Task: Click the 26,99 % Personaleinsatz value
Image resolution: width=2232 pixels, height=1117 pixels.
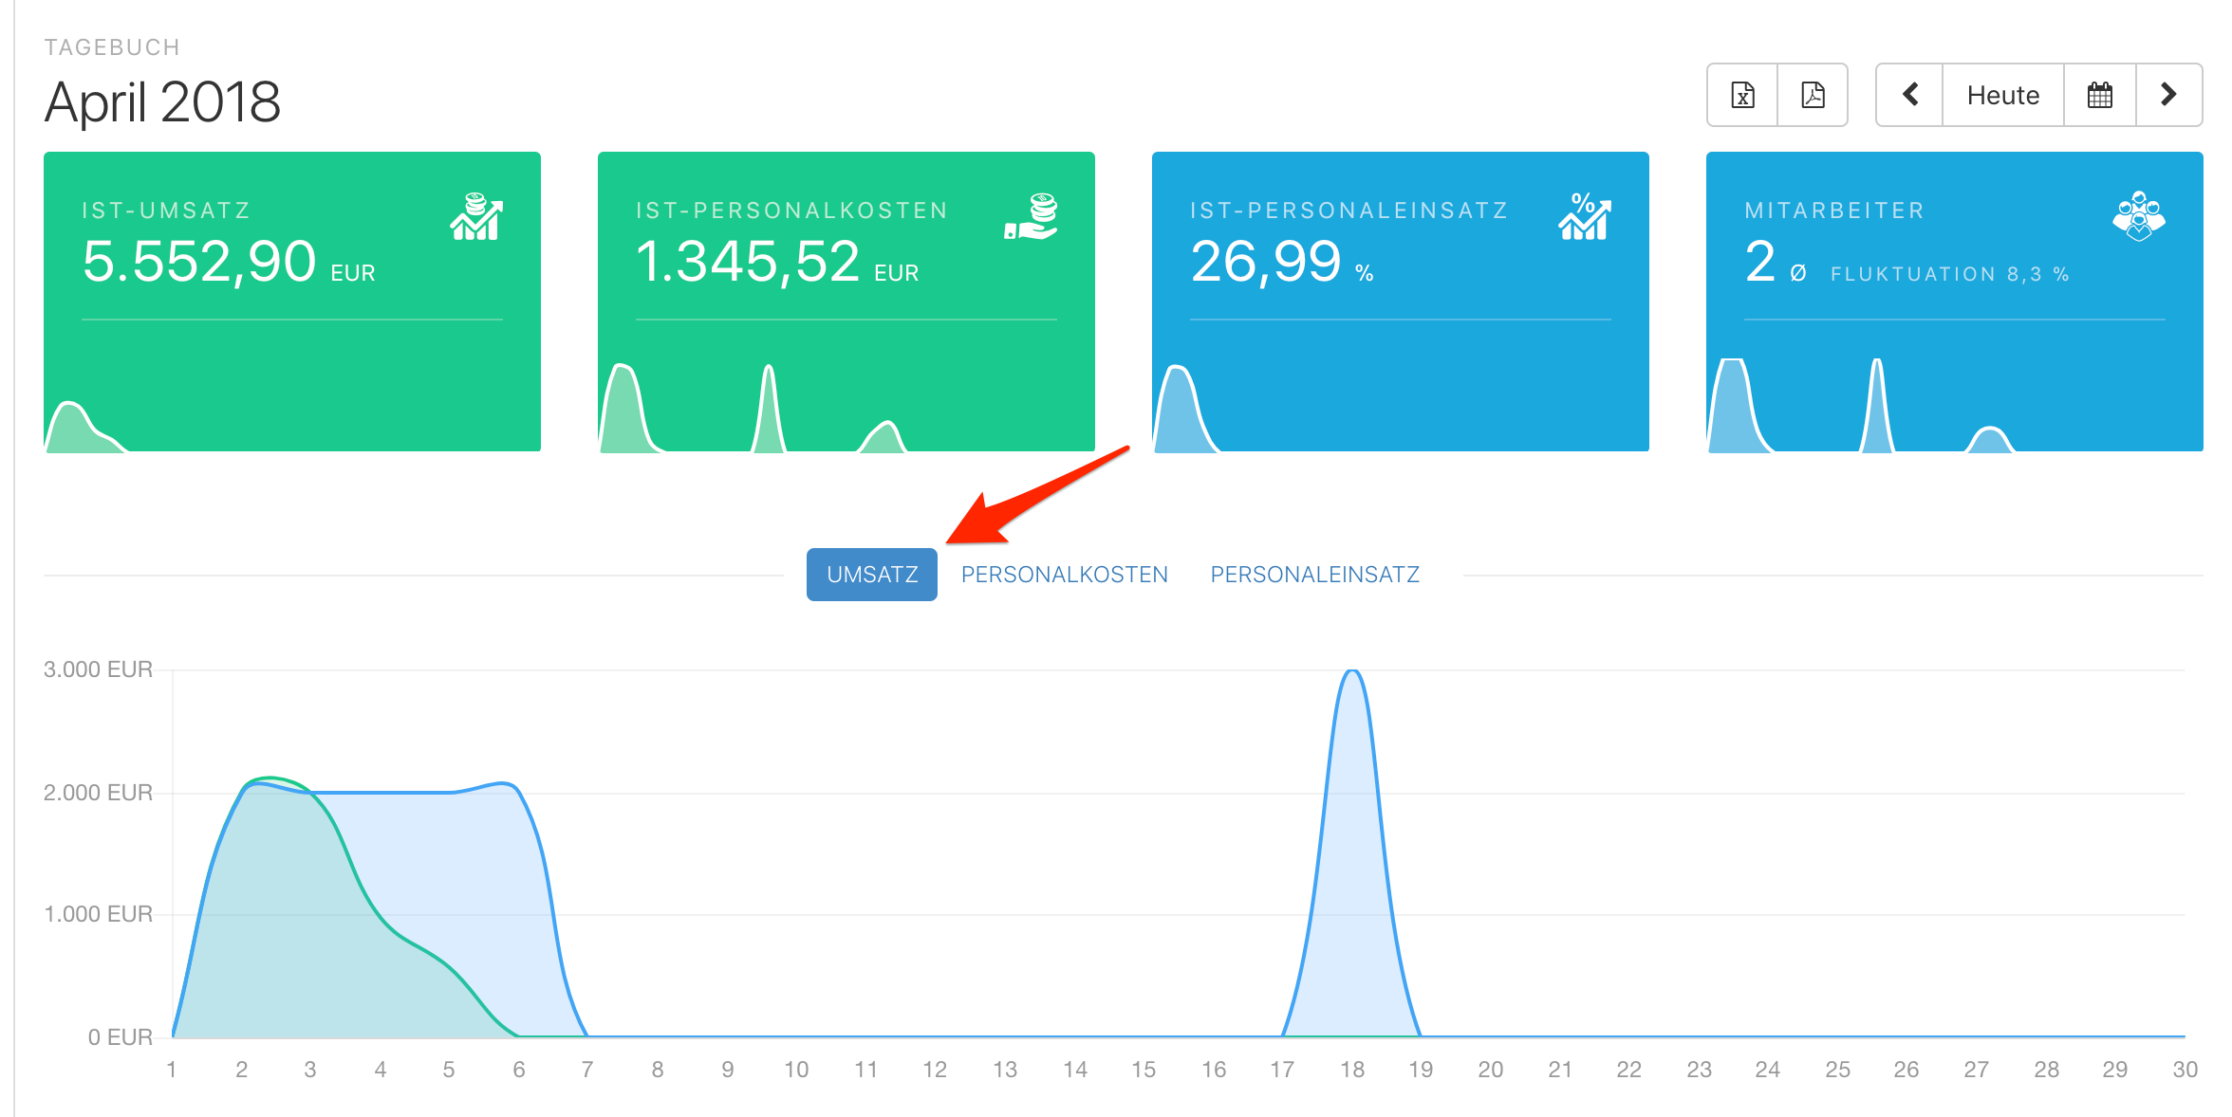Action: 1282,262
